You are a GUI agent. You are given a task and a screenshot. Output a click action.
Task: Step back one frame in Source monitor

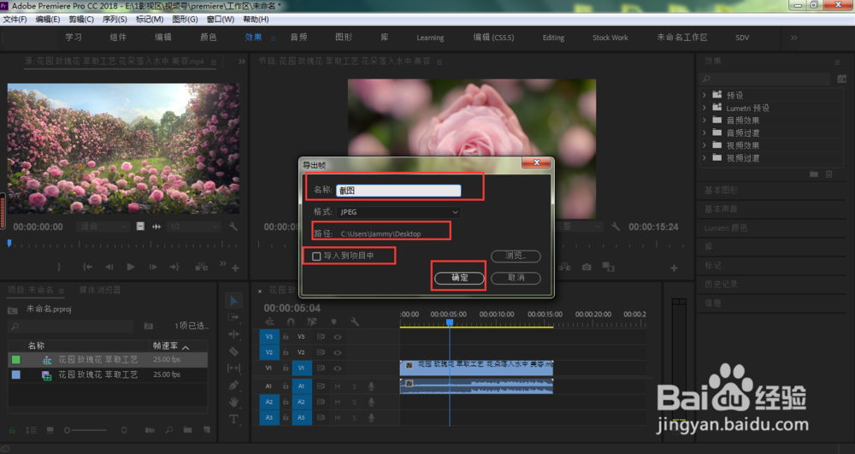(x=109, y=267)
